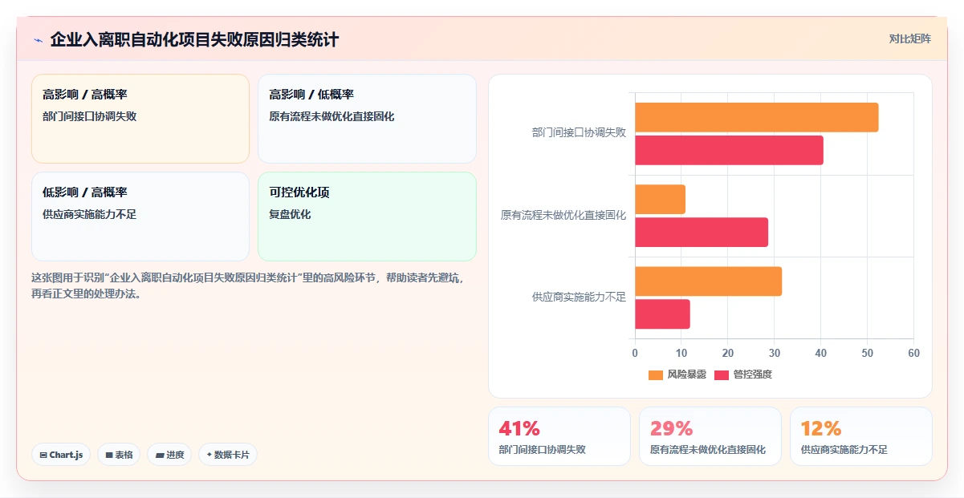The height and width of the screenshot is (498, 964).
Task: Open the 对比矩阵 label in header
Action: click(909, 39)
